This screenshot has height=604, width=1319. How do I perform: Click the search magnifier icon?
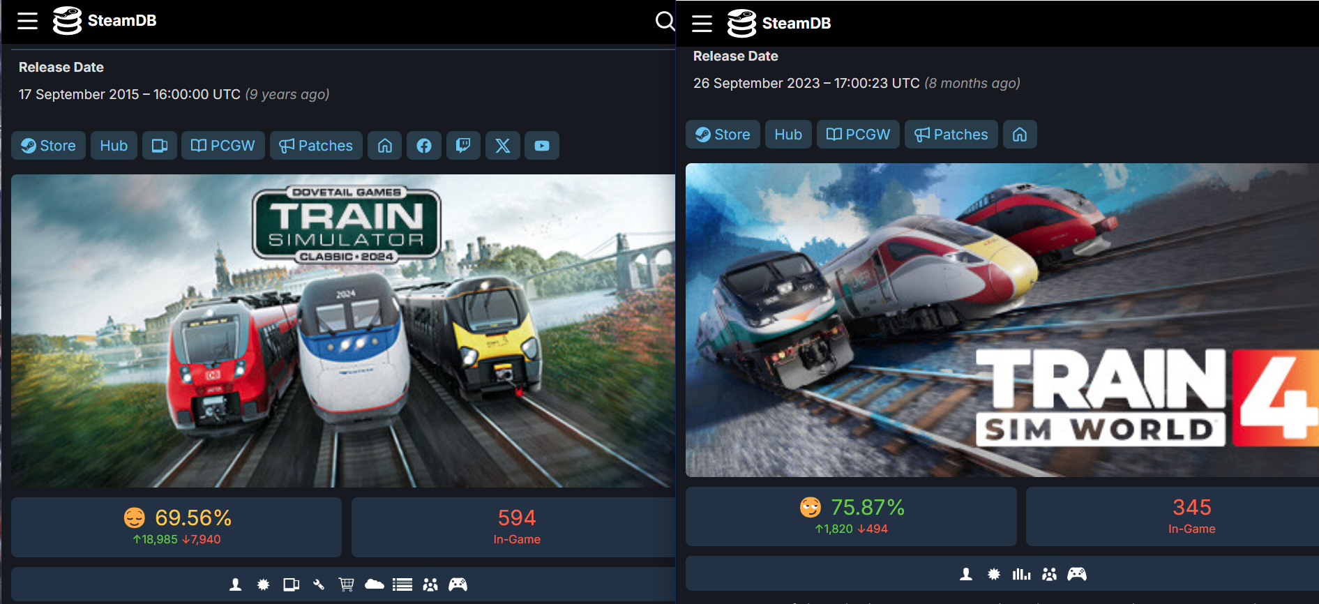tap(665, 21)
